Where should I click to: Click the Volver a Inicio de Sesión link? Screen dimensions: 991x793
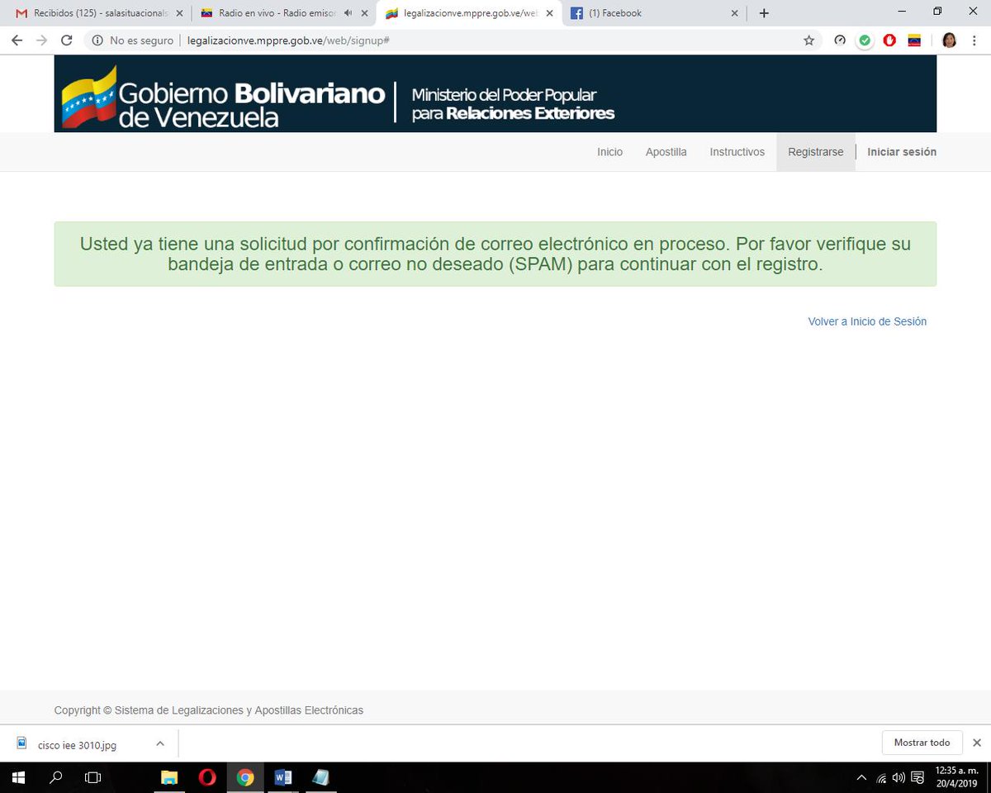[x=867, y=321]
